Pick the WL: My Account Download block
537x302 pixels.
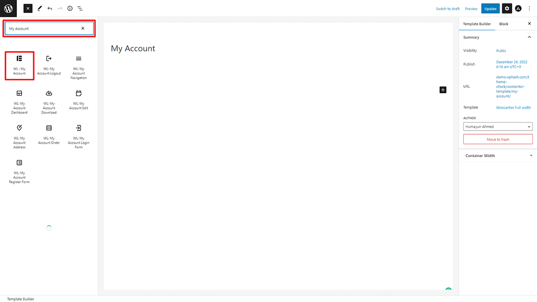click(49, 102)
